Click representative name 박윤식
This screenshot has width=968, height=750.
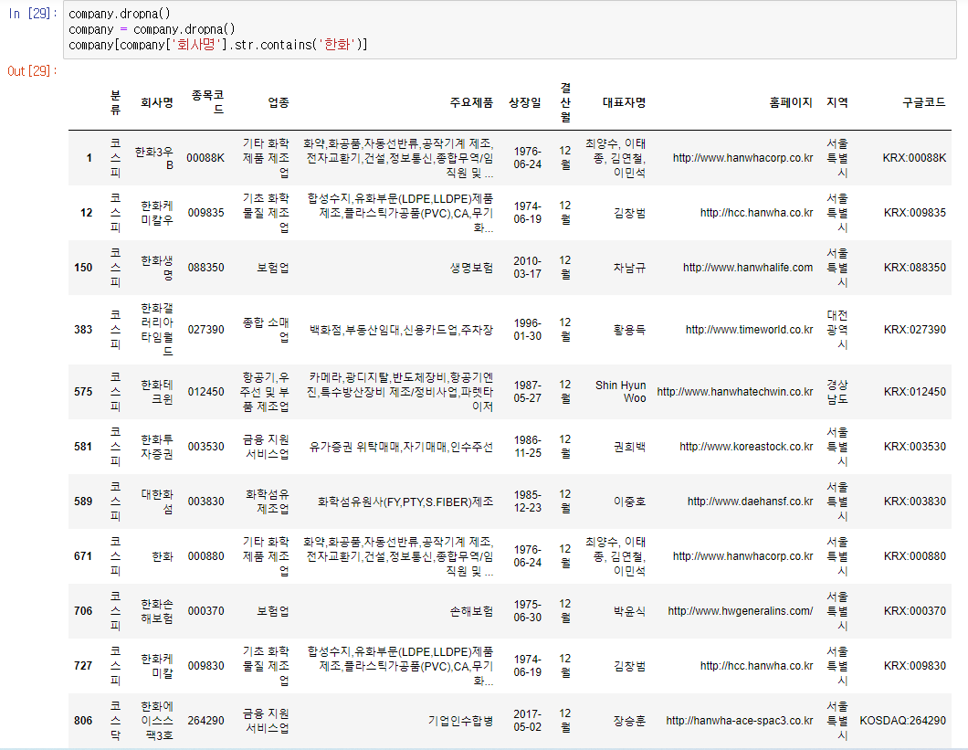[630, 611]
